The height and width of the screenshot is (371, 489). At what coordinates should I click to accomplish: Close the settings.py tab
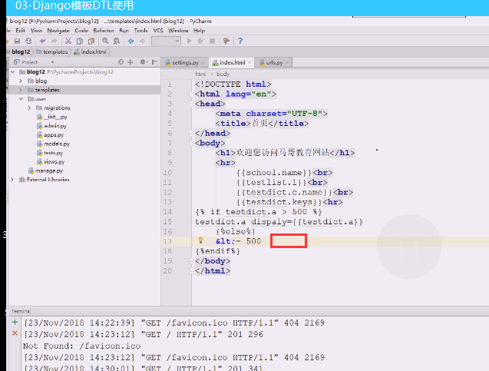tap(203, 63)
